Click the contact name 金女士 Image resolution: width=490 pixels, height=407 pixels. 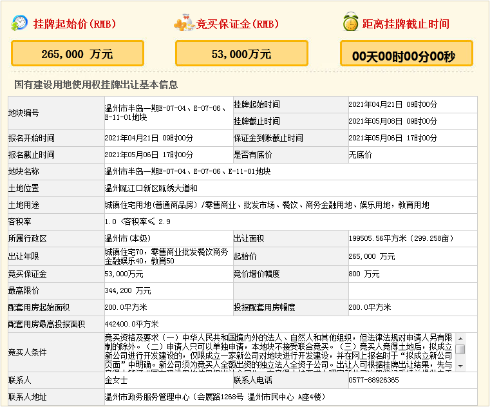(x=116, y=380)
